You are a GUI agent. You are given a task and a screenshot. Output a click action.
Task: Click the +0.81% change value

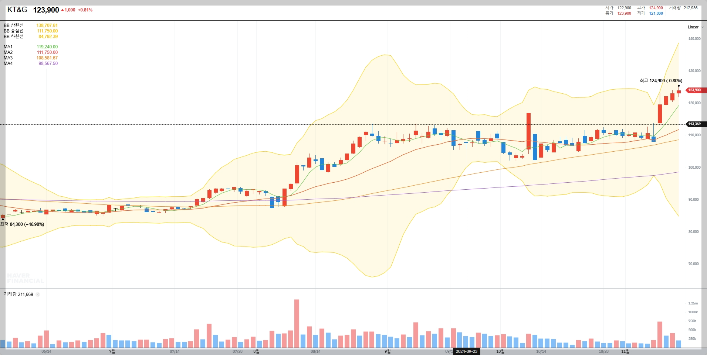tap(85, 10)
